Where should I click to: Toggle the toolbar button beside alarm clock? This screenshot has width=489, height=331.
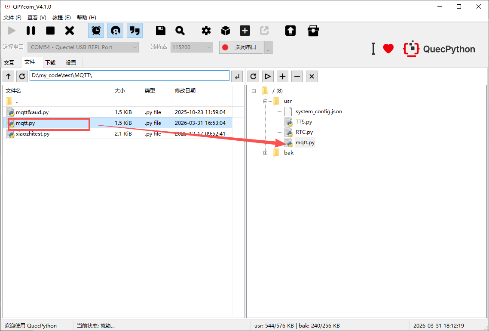[x=115, y=31]
